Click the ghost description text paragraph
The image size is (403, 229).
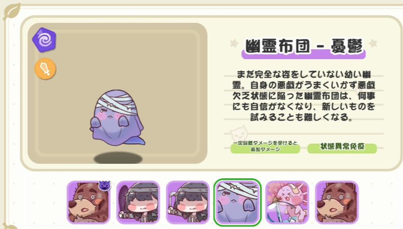(304, 96)
